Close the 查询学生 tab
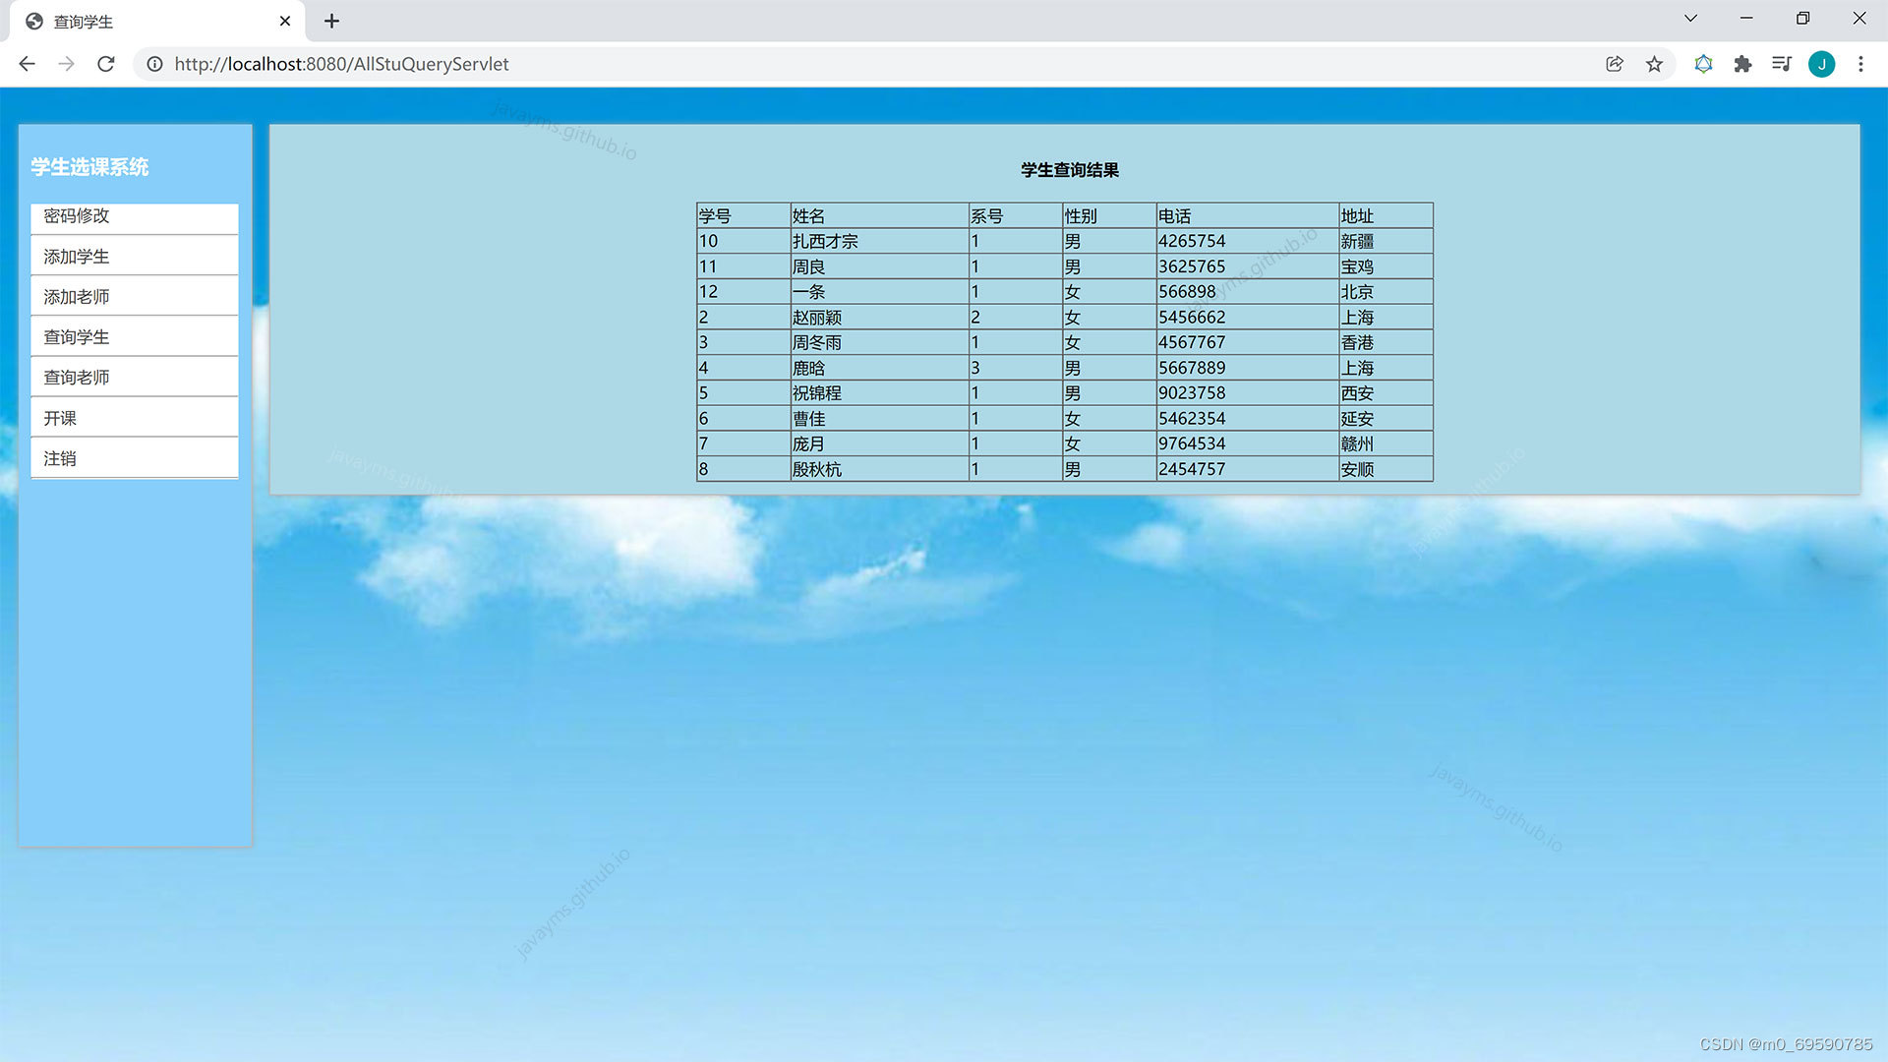This screenshot has width=1888, height=1062. [285, 21]
